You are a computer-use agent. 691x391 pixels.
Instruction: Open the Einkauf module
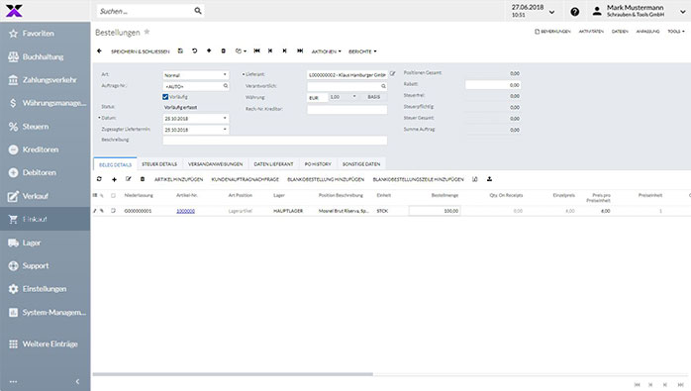(x=45, y=219)
